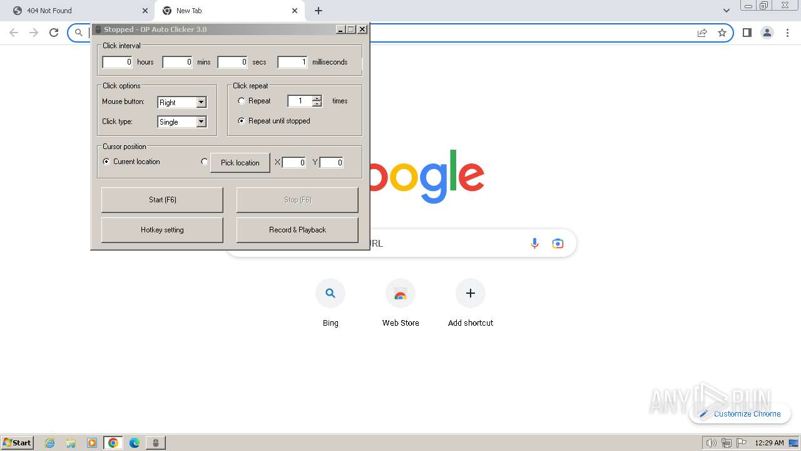The height and width of the screenshot is (451, 801).
Task: Open the Bing shortcut
Action: tap(330, 303)
